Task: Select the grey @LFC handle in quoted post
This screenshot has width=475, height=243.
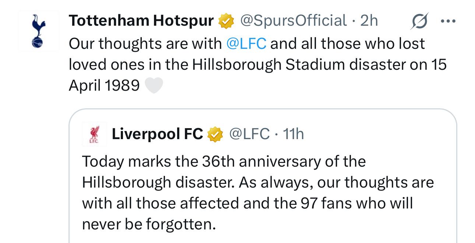Action: 249,134
